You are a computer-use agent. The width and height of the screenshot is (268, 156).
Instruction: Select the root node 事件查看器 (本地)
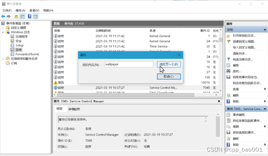pos(18,23)
